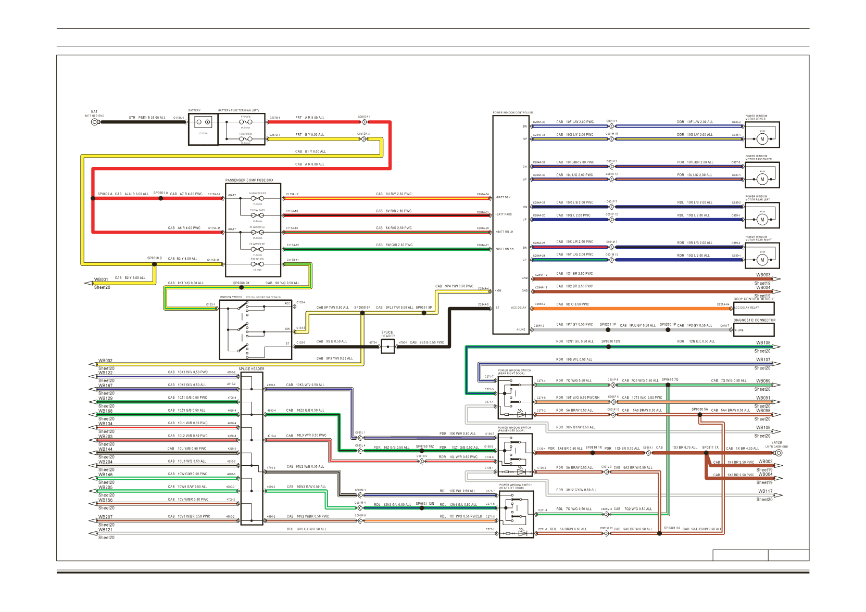866x612 pixels.
Task: Select the motor symbol in Motor Rear Left
Action: tap(762, 220)
